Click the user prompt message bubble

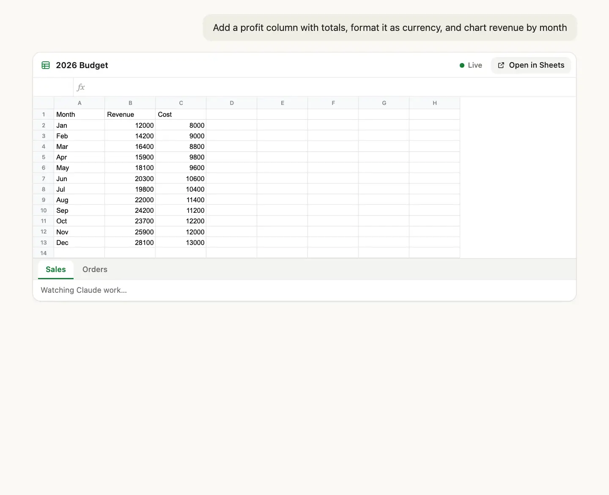[390, 27]
